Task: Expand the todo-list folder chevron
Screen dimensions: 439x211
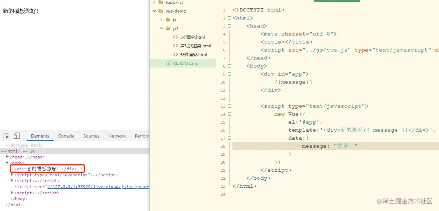Action: [154, 2]
